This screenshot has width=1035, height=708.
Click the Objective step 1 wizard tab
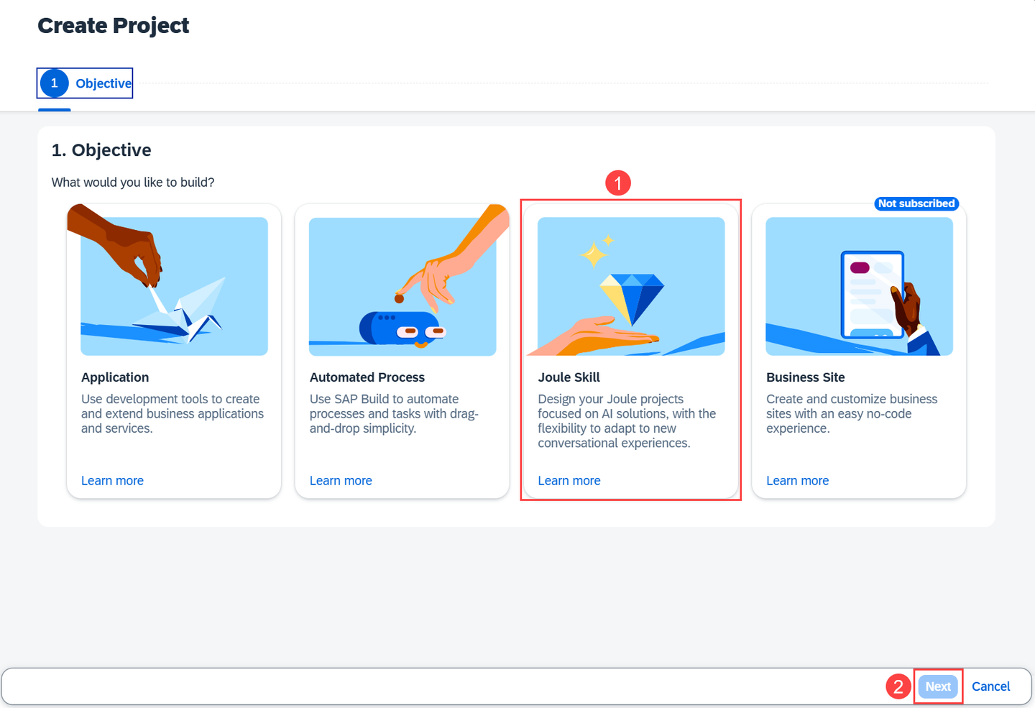tap(85, 83)
